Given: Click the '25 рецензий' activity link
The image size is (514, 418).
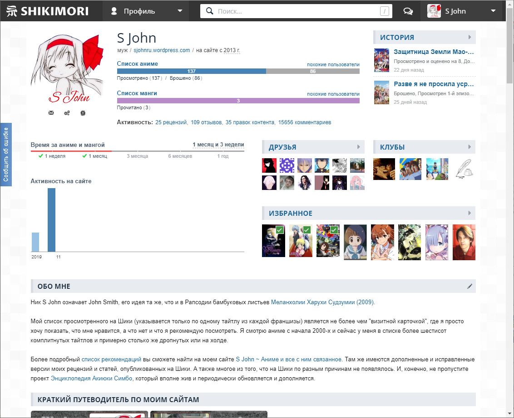Looking at the screenshot, I should [x=171, y=122].
